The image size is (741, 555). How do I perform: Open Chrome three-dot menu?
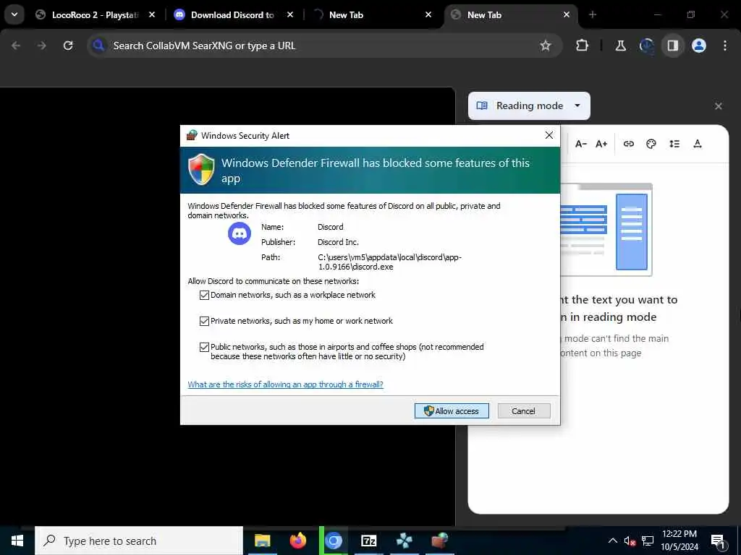click(x=725, y=46)
